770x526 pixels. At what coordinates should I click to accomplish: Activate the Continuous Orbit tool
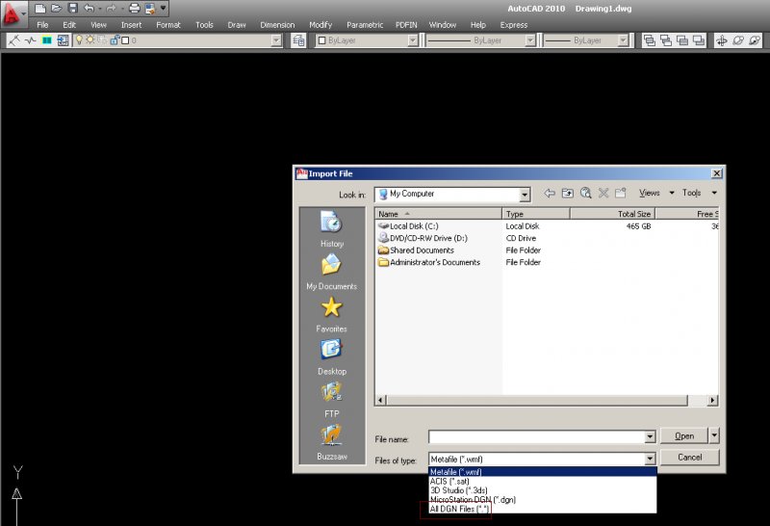click(x=755, y=40)
